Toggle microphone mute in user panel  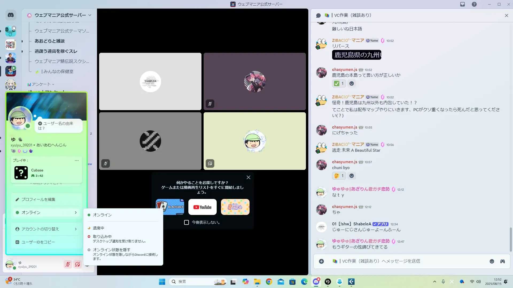pyautogui.click(x=68, y=264)
